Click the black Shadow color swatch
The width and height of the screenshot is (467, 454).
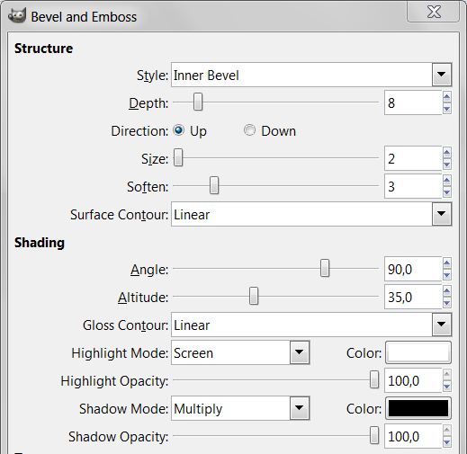(418, 408)
